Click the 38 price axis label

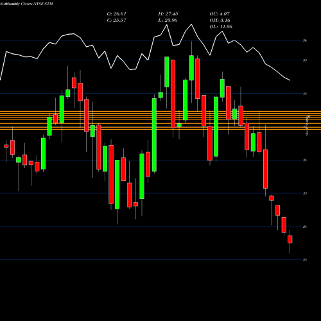305,160
